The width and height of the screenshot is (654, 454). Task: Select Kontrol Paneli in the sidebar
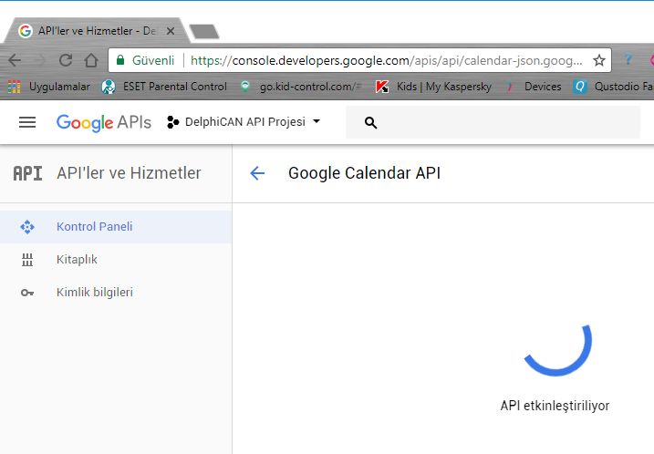pyautogui.click(x=116, y=227)
